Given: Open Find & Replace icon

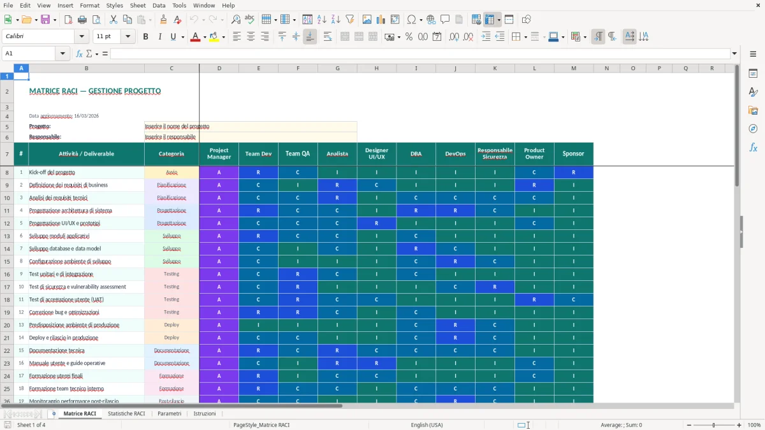Looking at the screenshot, I should [236, 20].
